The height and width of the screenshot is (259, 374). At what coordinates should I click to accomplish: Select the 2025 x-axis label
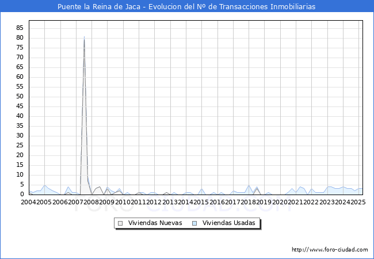pos(358,202)
